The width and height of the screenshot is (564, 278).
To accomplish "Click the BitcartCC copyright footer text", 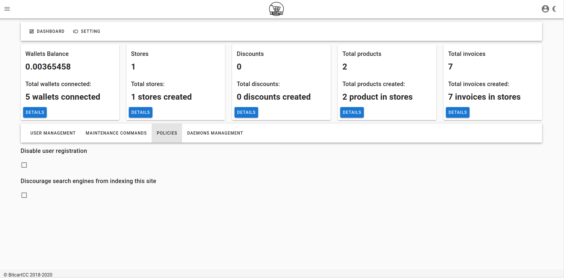I will point(28,275).
